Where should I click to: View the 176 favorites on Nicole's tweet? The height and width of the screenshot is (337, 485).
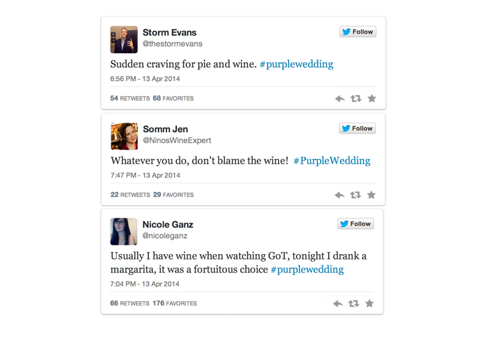point(174,303)
